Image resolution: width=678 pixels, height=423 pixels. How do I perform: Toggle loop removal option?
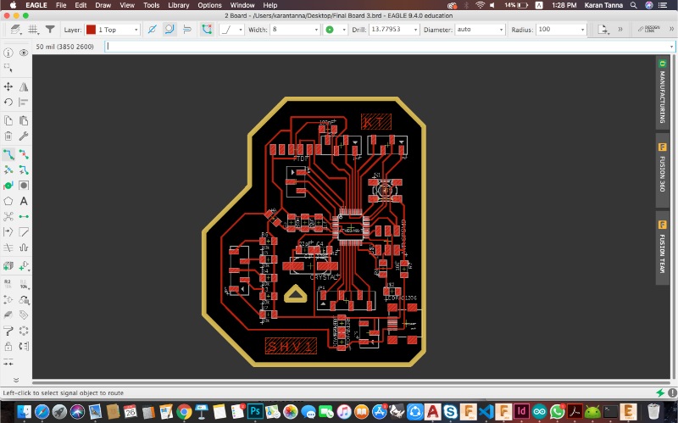coord(207,30)
